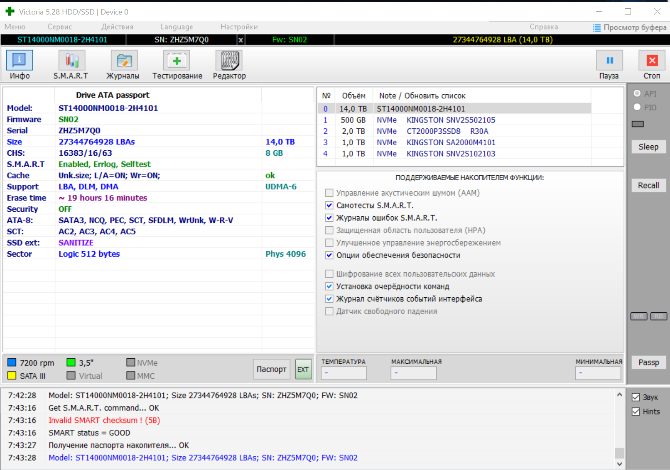This screenshot has height=470, width=670.
Task: Toggle Опции обеспечения безопасности checkbox
Action: (329, 255)
